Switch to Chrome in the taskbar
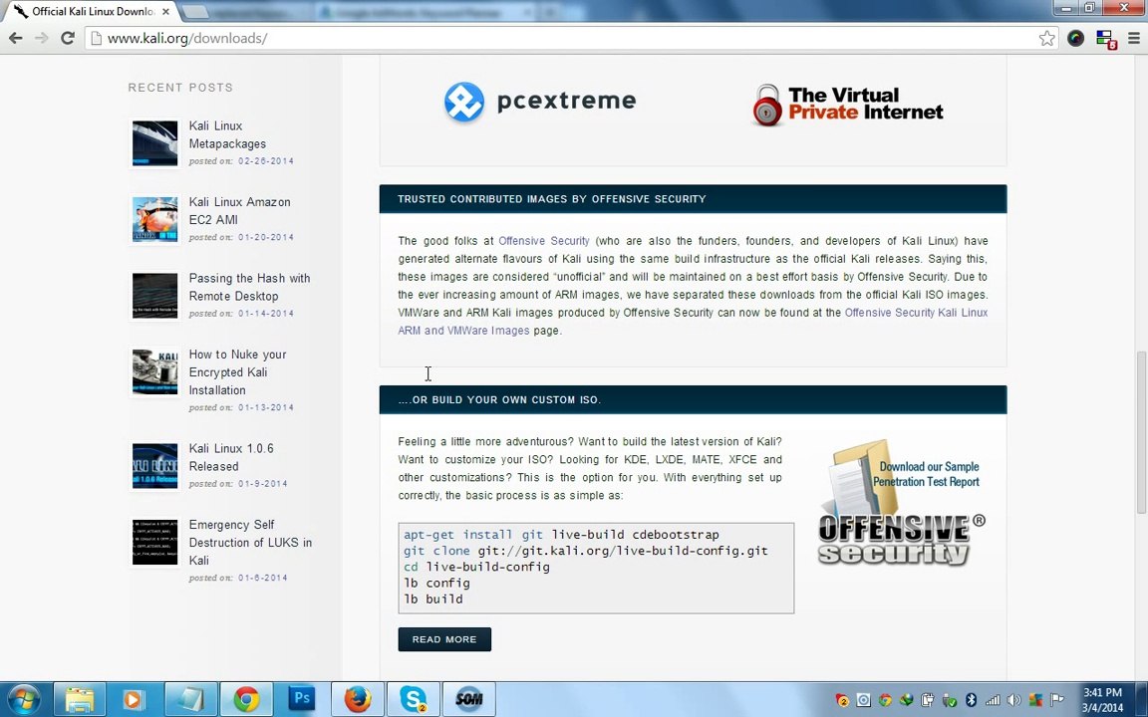This screenshot has width=1148, height=717. click(246, 699)
